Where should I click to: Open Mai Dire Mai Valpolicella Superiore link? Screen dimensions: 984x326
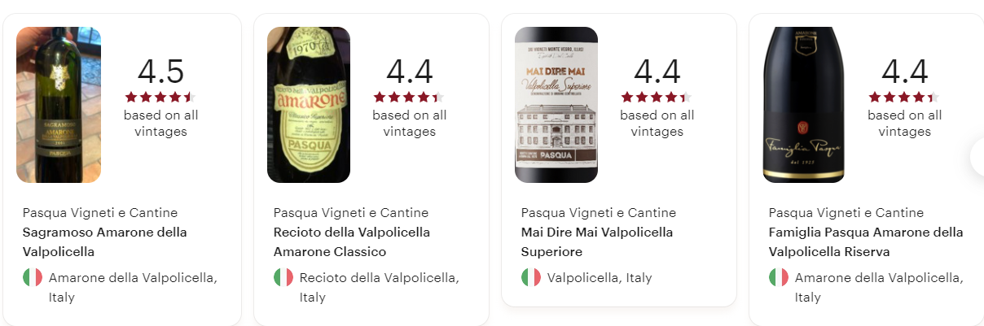(x=597, y=242)
